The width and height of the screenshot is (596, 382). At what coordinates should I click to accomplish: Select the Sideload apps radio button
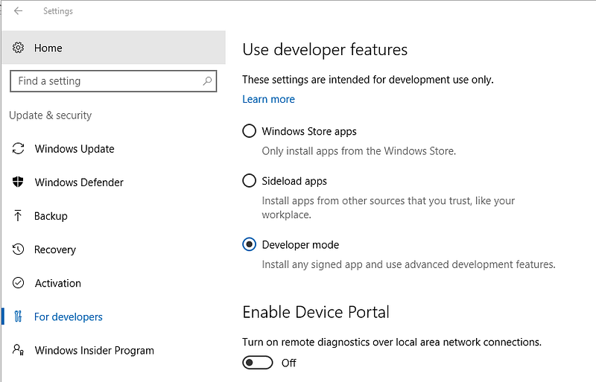point(249,180)
